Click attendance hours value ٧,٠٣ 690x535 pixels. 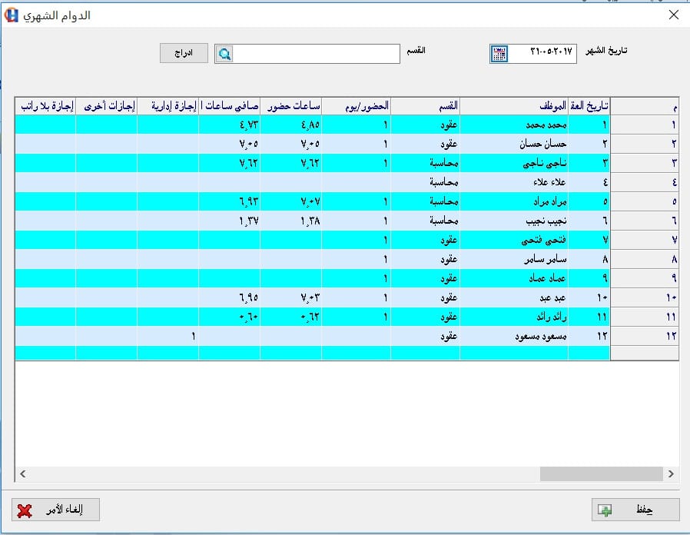[x=291, y=297]
